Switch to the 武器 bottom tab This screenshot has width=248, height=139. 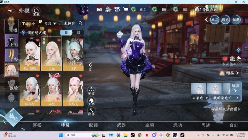click(x=121, y=125)
